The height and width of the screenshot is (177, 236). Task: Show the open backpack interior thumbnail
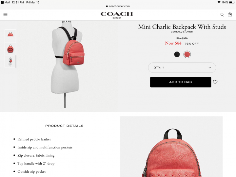(x=10, y=49)
